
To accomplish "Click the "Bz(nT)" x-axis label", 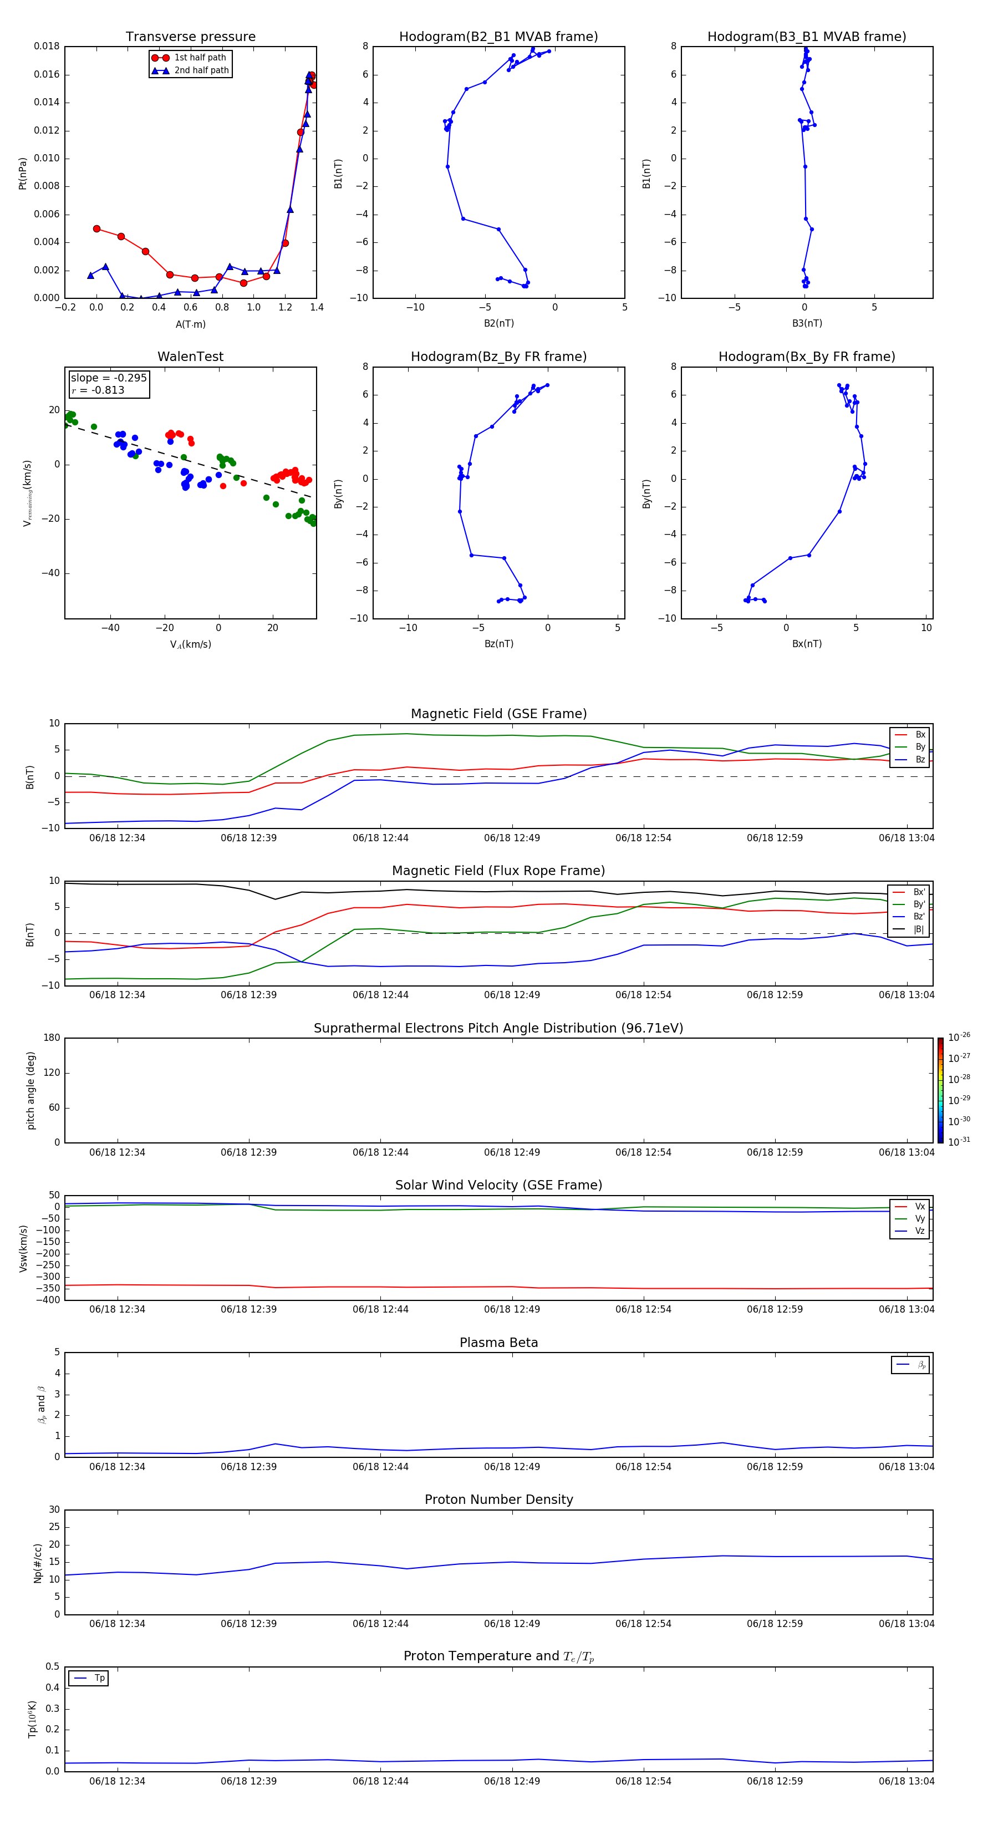I will pos(498,644).
